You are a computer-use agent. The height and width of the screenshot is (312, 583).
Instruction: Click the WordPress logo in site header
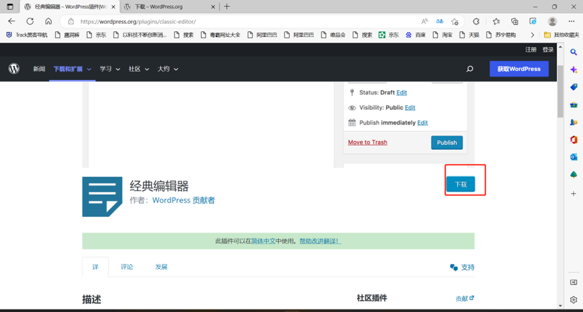(14, 68)
